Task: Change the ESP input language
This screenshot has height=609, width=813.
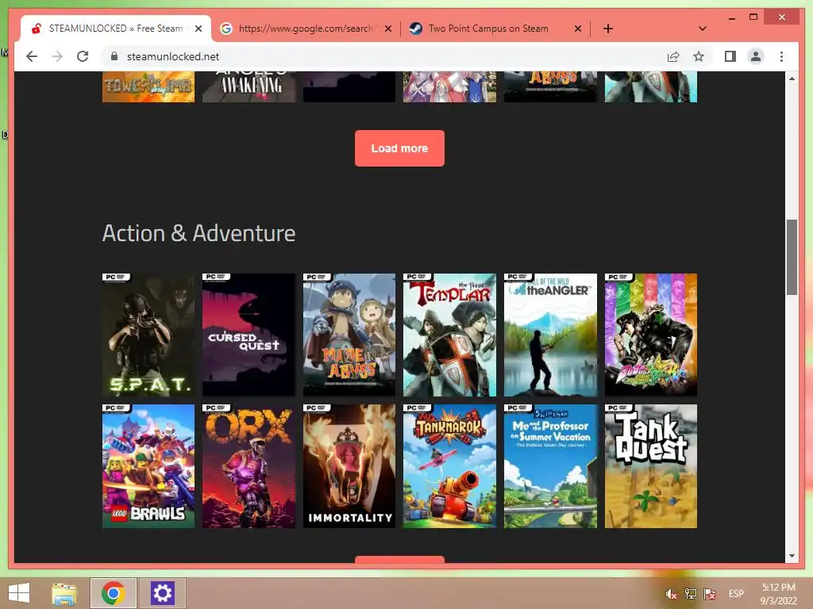Action: coord(736,594)
